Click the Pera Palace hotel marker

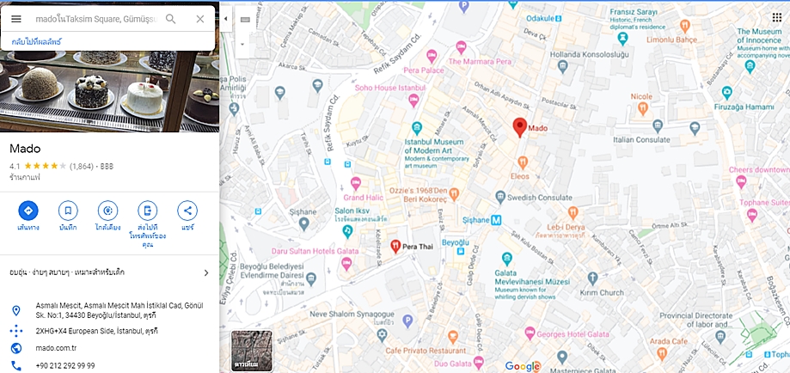click(x=432, y=56)
